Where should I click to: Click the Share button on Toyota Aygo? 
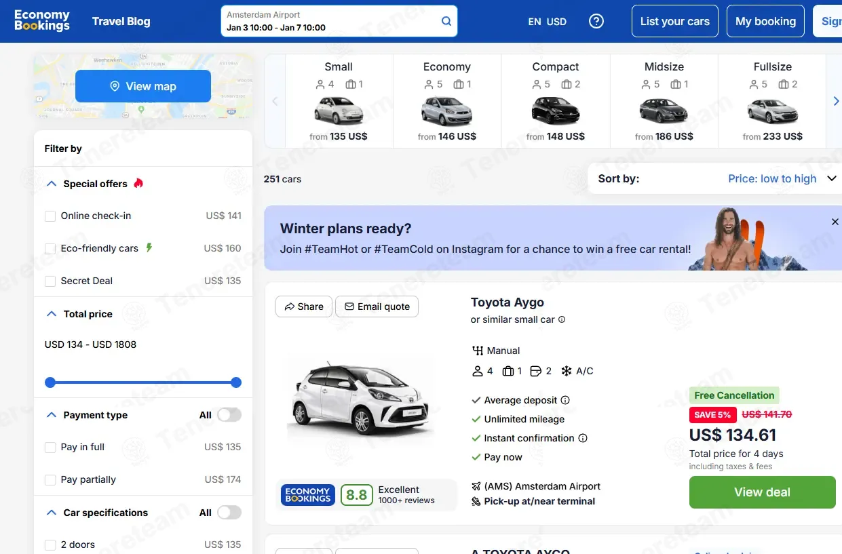304,306
